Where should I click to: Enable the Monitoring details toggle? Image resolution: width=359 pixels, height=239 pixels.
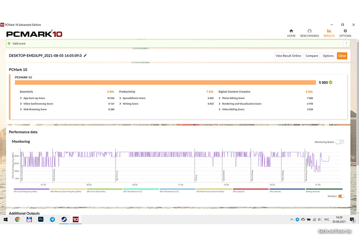click(x=339, y=142)
